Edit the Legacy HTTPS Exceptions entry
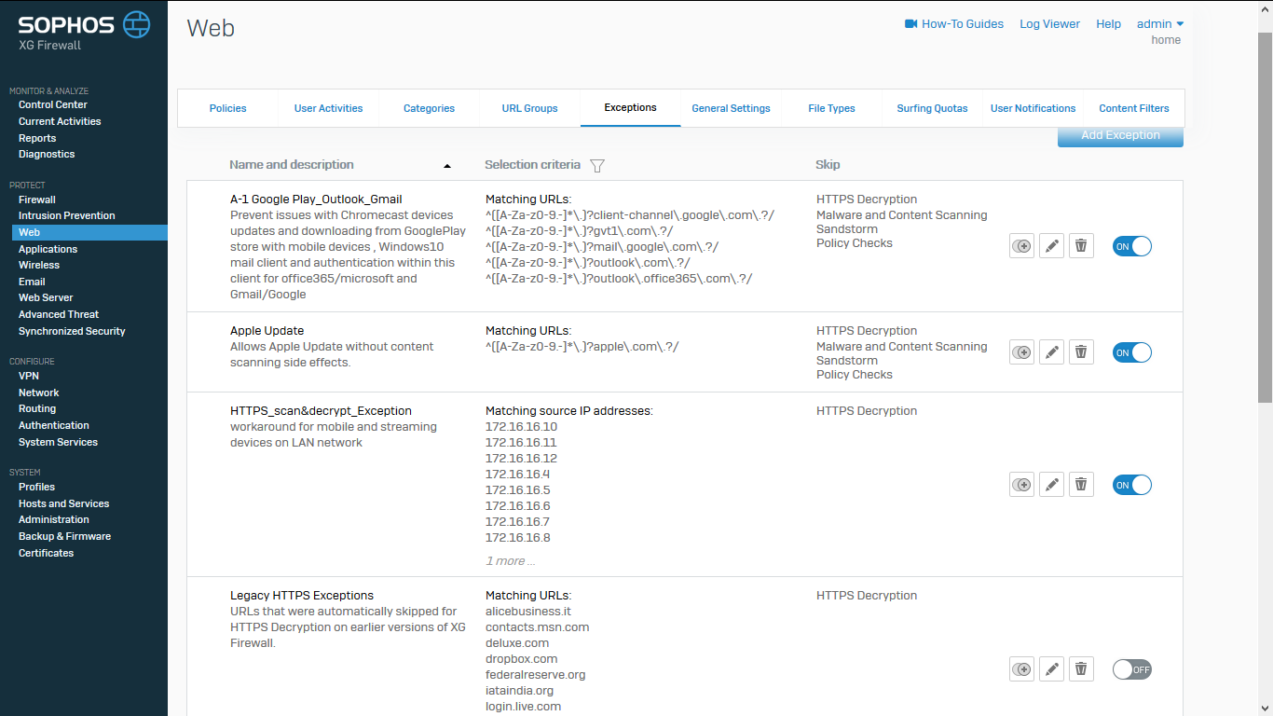 tap(1051, 669)
